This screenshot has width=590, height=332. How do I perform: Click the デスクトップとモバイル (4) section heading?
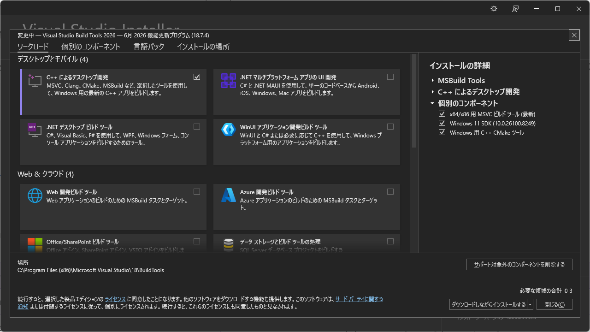(x=53, y=59)
